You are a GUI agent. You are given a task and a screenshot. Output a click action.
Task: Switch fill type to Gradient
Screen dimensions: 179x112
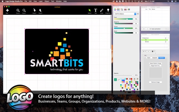[x=155, y=58]
